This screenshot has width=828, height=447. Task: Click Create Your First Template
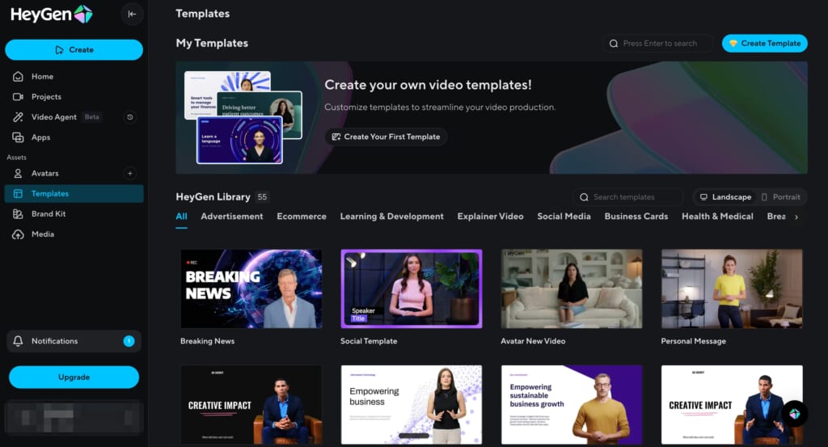point(386,137)
